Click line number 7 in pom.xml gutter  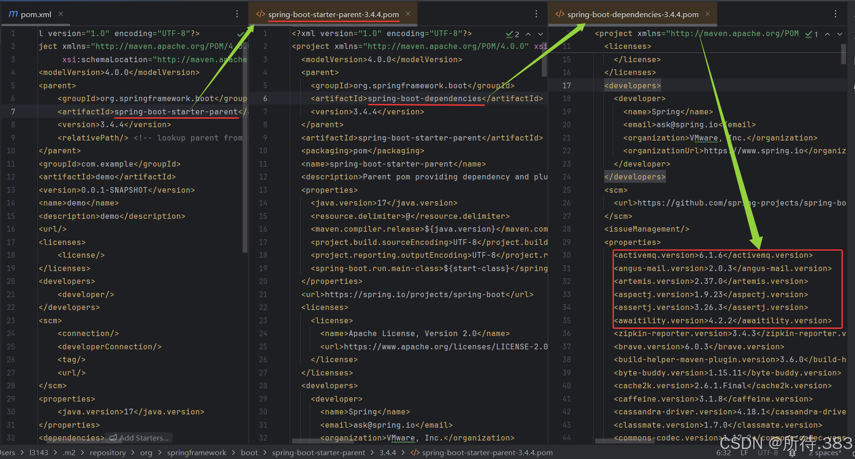click(13, 112)
